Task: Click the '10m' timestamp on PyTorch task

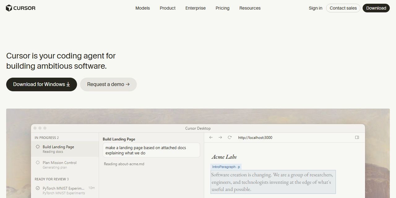Action: point(92,188)
